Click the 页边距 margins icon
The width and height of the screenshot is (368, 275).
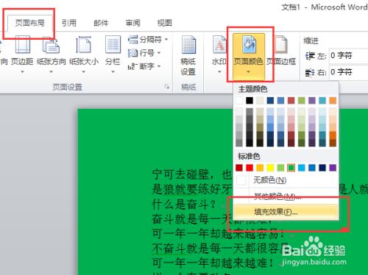[22, 44]
